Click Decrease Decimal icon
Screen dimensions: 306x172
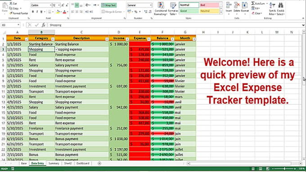pos(150,12)
